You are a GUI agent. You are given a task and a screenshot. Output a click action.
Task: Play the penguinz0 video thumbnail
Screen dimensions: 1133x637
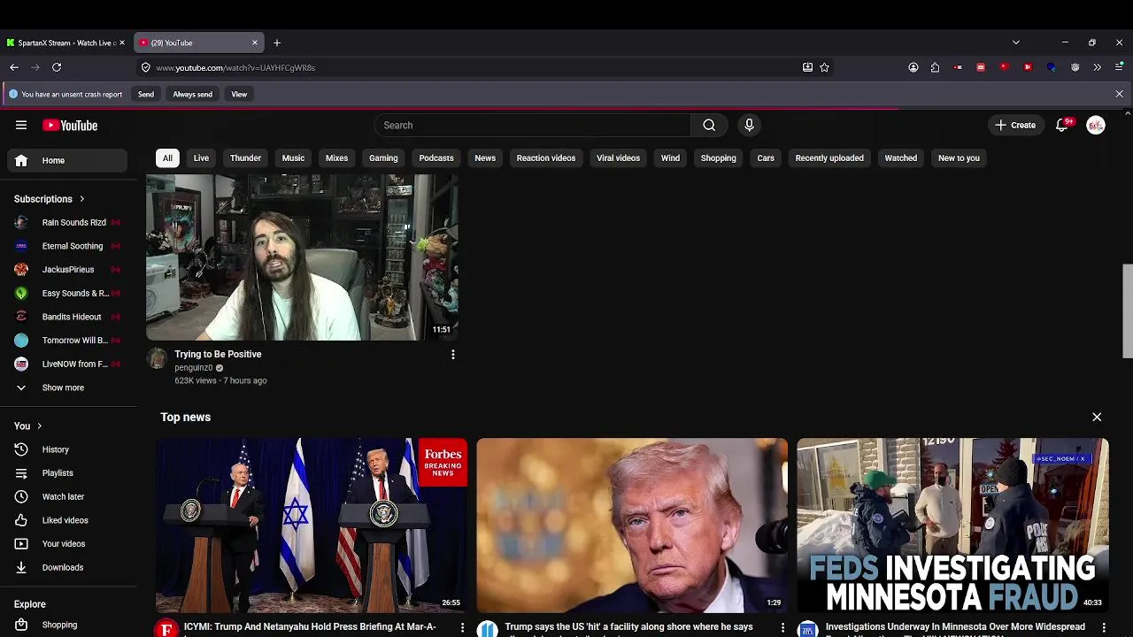coord(302,257)
